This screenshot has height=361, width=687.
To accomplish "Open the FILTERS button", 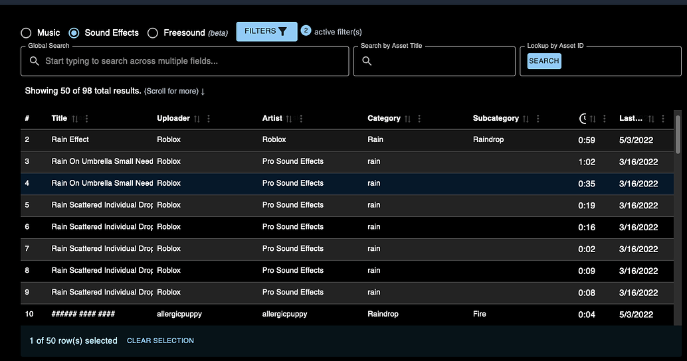I will click(x=266, y=31).
